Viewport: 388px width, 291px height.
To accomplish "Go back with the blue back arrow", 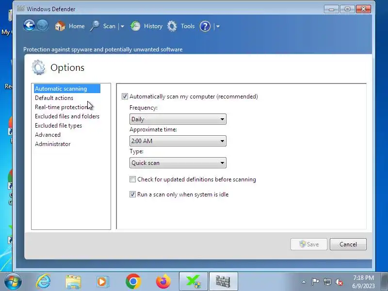I will 29,26.
